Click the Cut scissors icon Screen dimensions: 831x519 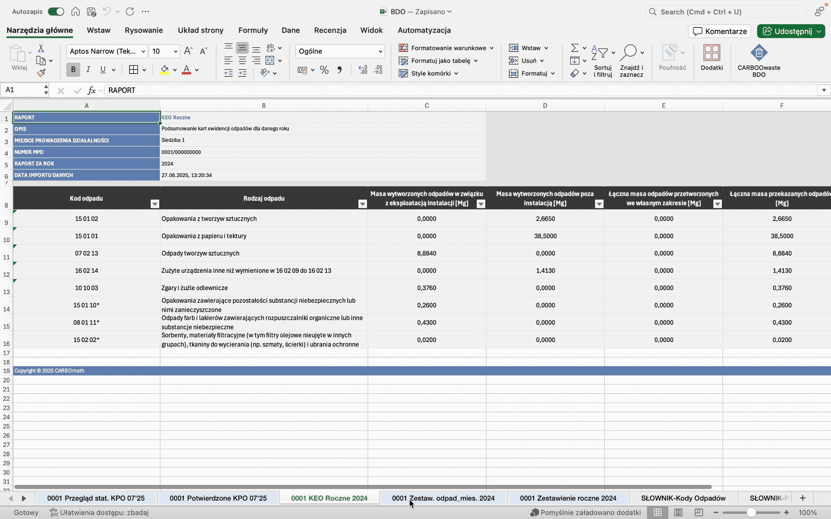(41, 48)
